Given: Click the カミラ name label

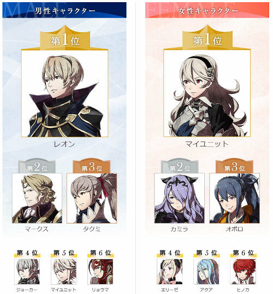Looking at the screenshot, I should pyautogui.click(x=179, y=229).
